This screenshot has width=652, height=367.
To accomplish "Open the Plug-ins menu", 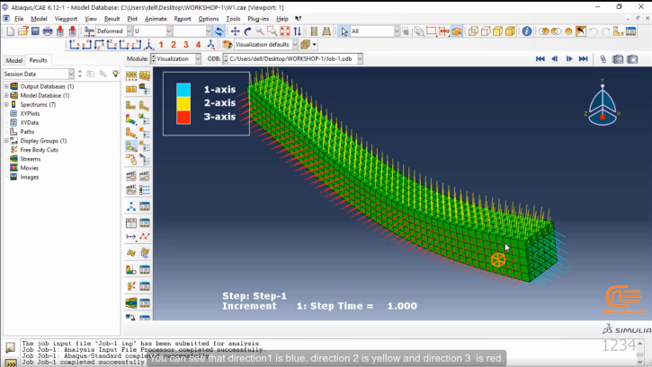I will pos(258,19).
